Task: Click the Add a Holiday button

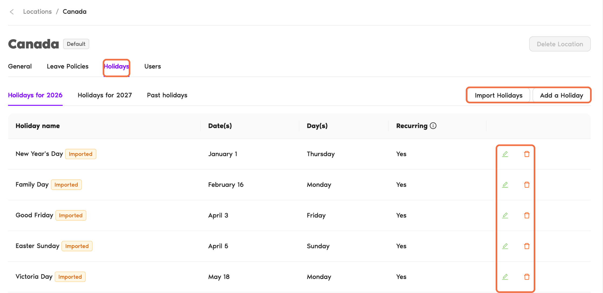Action: tap(561, 95)
